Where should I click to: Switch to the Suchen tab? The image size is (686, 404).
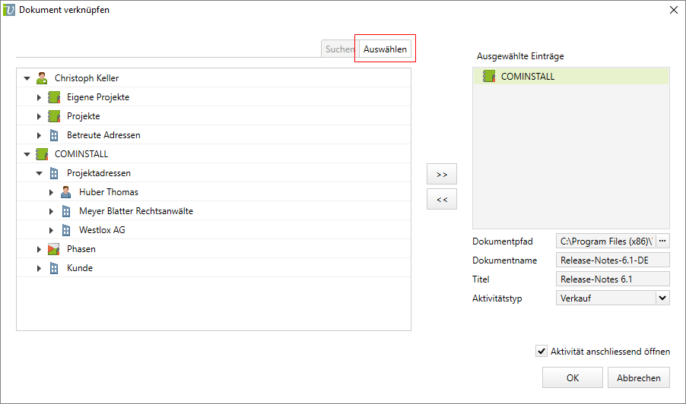click(339, 49)
